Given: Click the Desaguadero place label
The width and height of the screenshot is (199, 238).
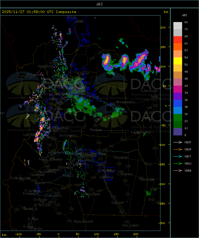Looking at the screenshot, I should coord(126,102).
